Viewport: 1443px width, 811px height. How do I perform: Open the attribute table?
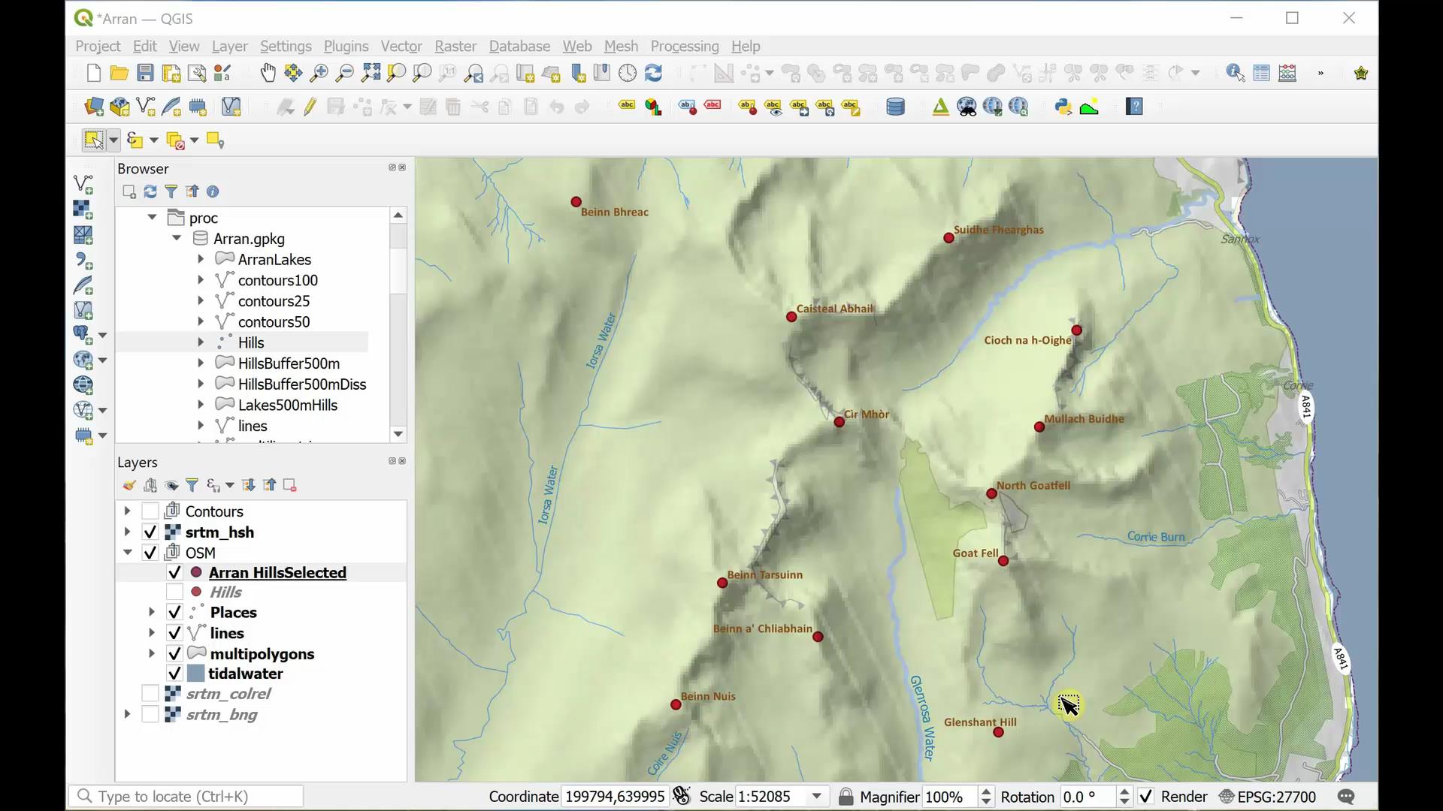click(x=1262, y=73)
